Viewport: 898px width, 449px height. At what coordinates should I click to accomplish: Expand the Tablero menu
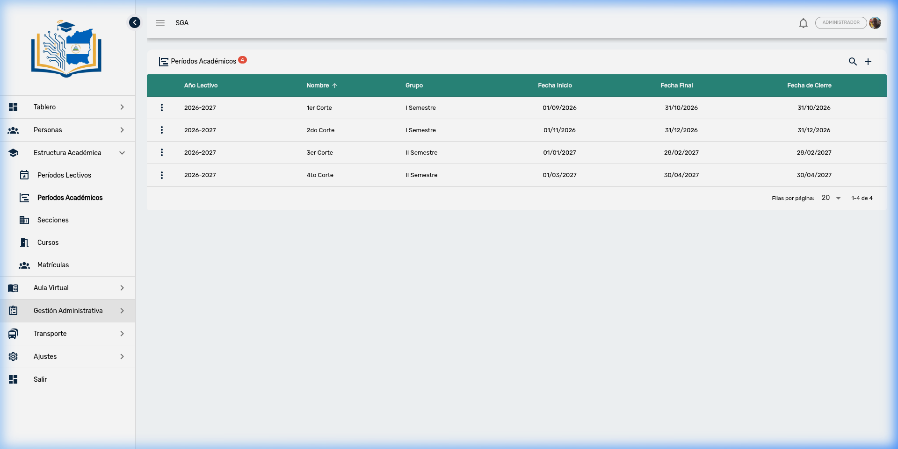(67, 107)
